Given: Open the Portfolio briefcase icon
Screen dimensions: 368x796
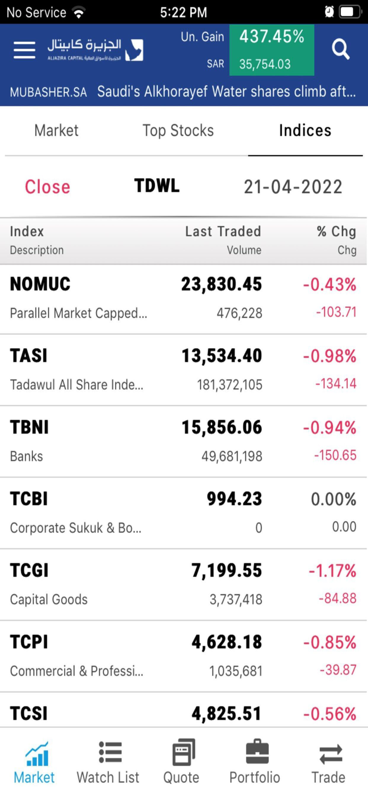Looking at the screenshot, I should (255, 760).
